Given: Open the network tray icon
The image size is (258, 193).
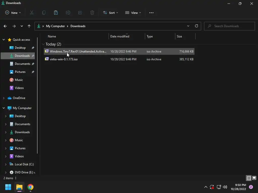Looking at the screenshot, I should [219, 187].
